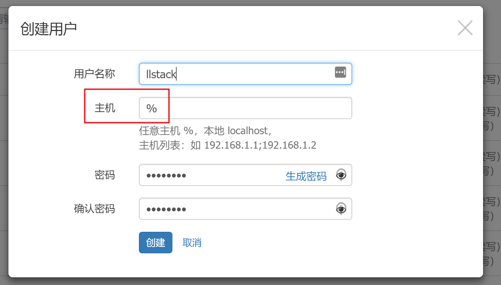Click the 密码 field label
The image size is (501, 285).
[105, 175]
